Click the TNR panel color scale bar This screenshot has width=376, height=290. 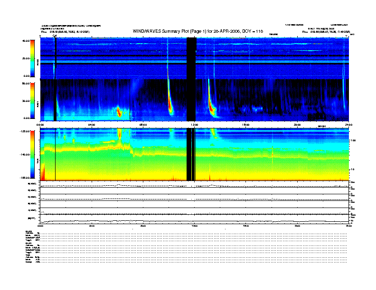click(32, 154)
